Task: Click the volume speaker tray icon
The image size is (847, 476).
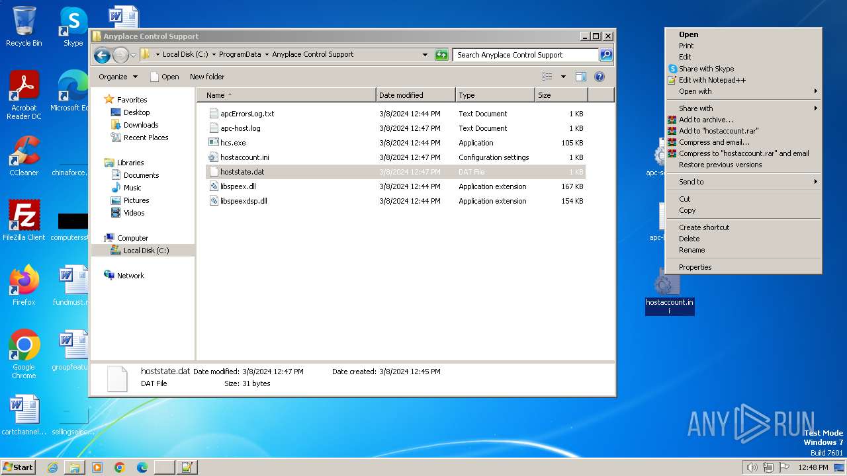Action: point(752,467)
